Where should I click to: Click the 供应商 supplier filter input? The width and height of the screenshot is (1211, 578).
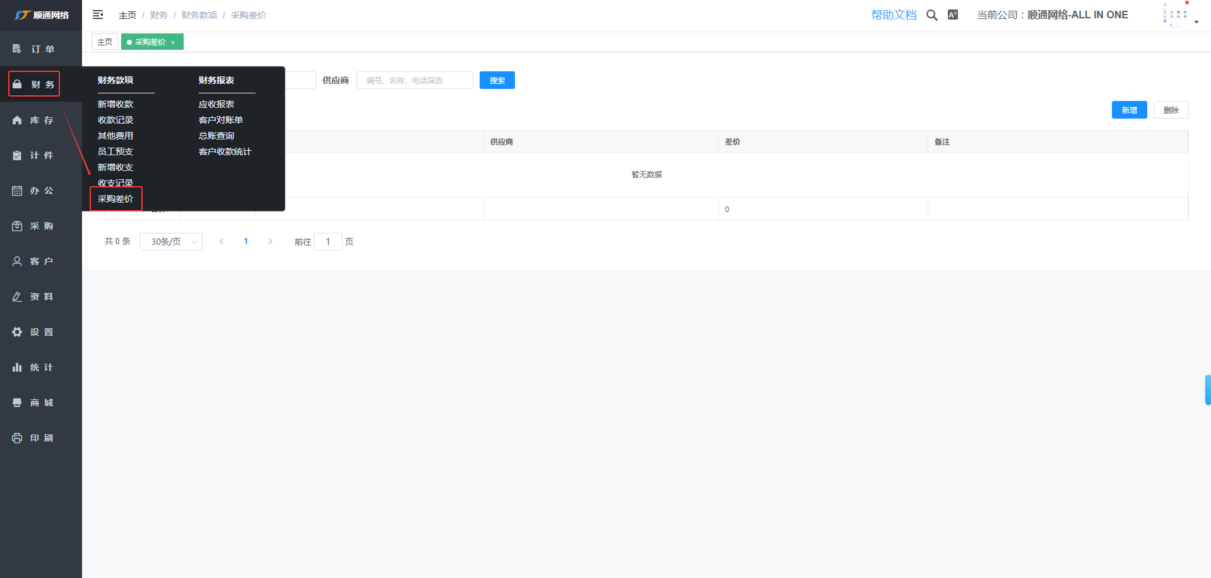click(x=414, y=80)
